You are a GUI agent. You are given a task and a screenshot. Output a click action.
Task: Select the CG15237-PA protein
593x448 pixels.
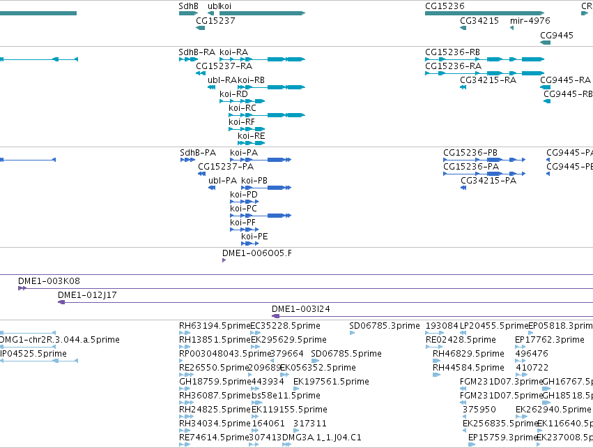[202, 174]
